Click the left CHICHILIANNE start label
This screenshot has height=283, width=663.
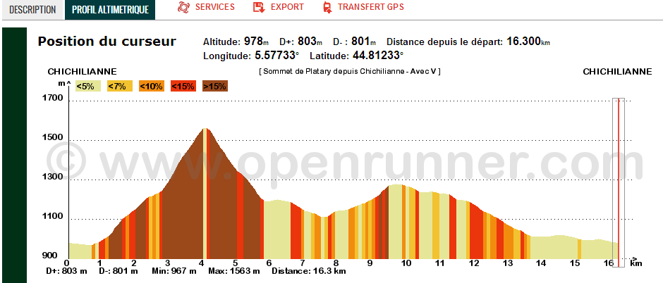coord(82,72)
